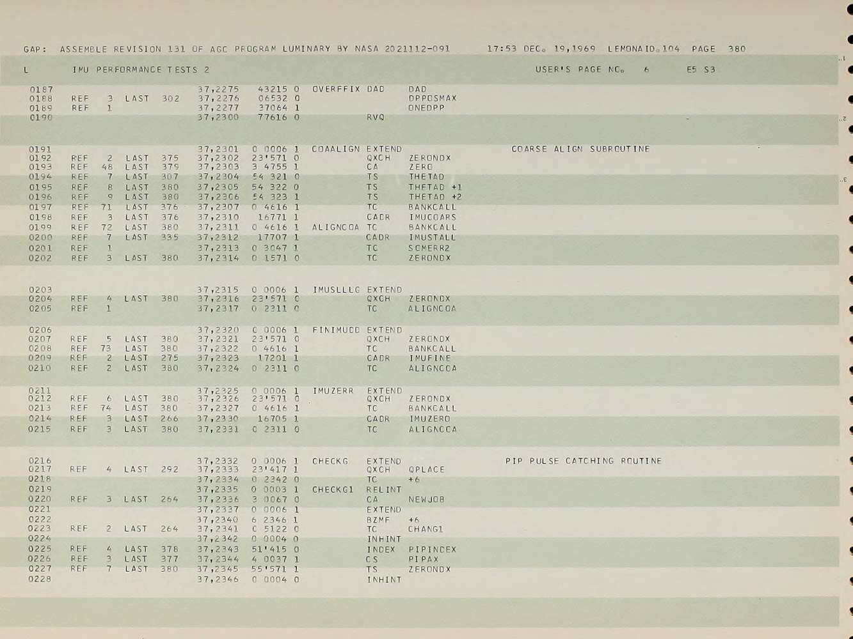Select the operand 'IMUZERO'
Image resolution: width=853 pixels, height=639 pixels.
pyautogui.click(x=429, y=419)
